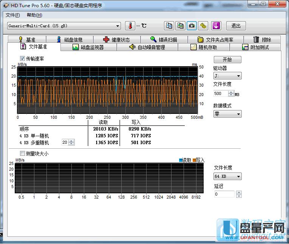Click the copy text to clipboard icon
This screenshot has width=289, height=244.
pyautogui.click(x=169, y=26)
